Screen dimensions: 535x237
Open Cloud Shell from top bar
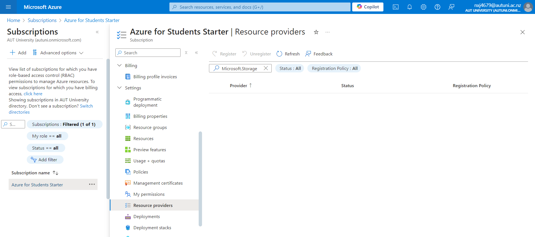pos(396,7)
